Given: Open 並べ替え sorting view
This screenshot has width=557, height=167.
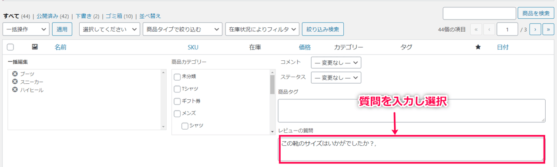Looking at the screenshot, I should point(150,16).
